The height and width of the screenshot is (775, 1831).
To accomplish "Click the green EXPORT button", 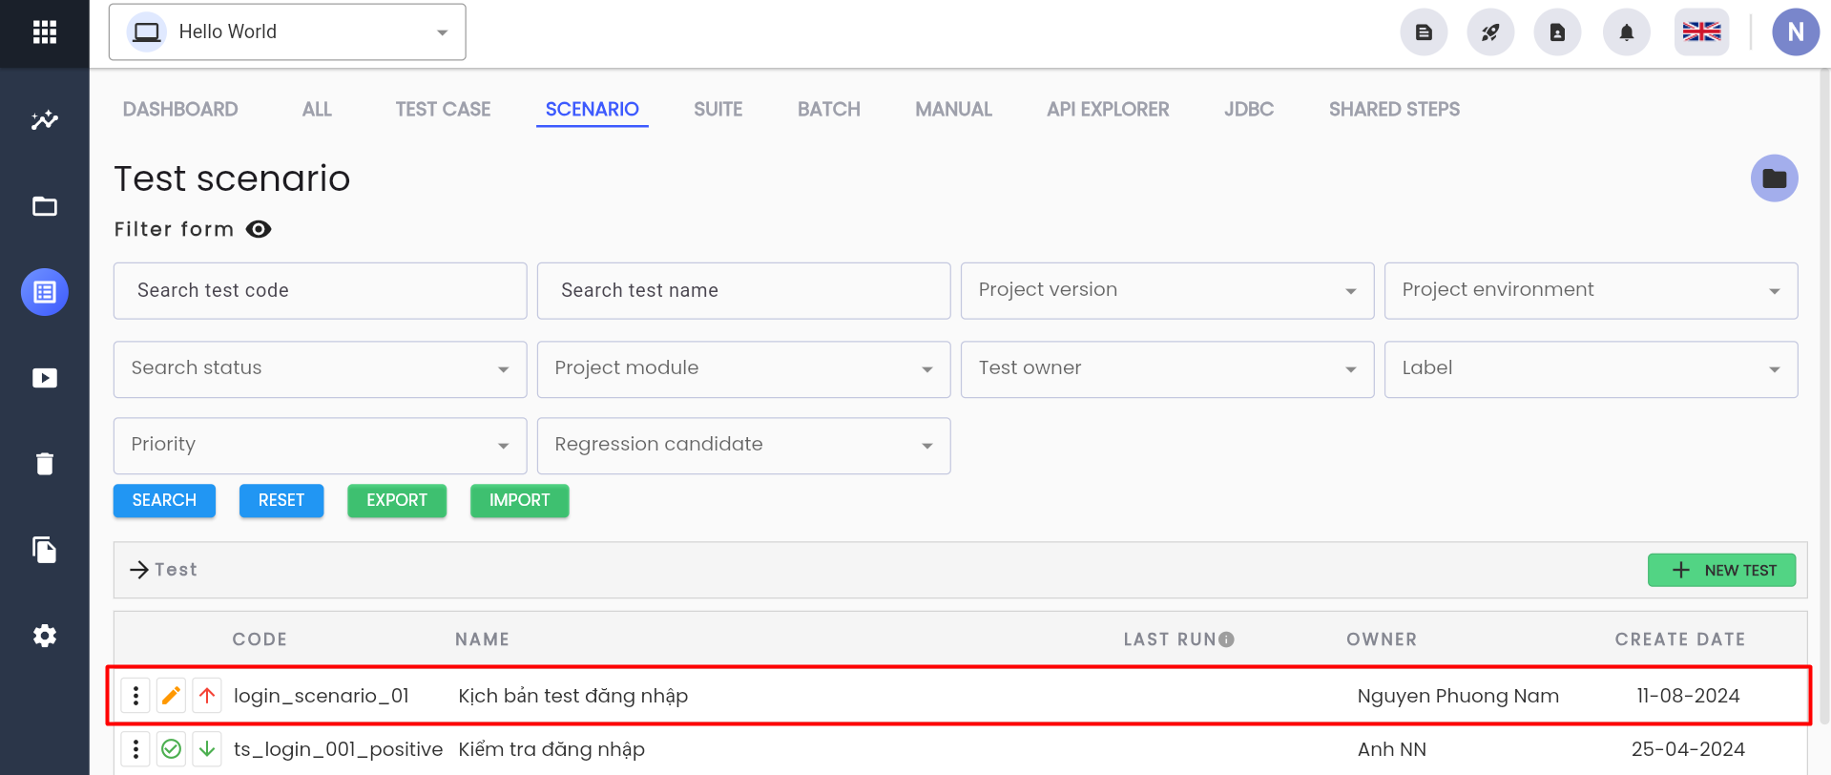I will click(x=397, y=501).
